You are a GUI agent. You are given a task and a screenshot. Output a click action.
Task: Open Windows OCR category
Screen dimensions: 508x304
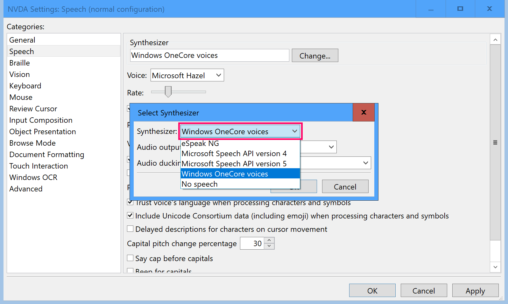(x=64, y=177)
